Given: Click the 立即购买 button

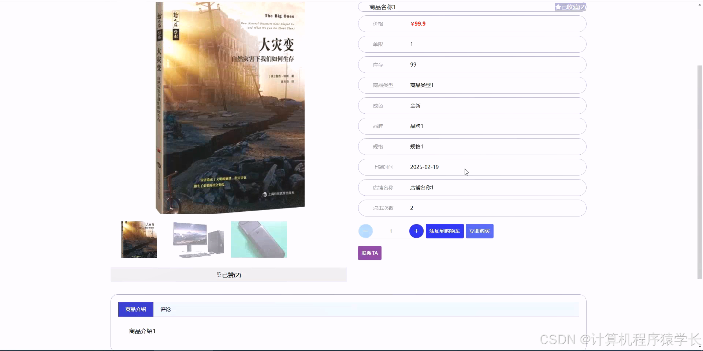Looking at the screenshot, I should (479, 231).
